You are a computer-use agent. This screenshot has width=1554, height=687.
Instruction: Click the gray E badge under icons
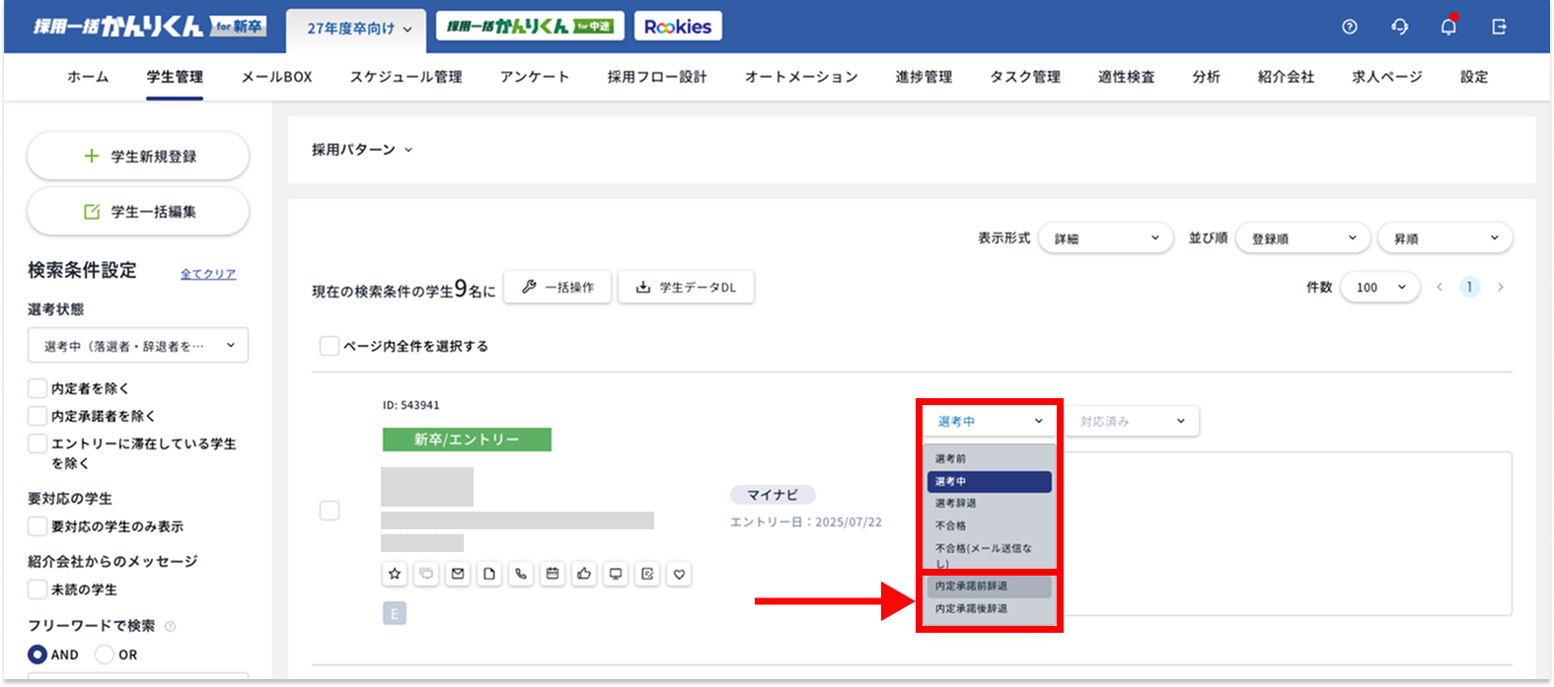395,614
